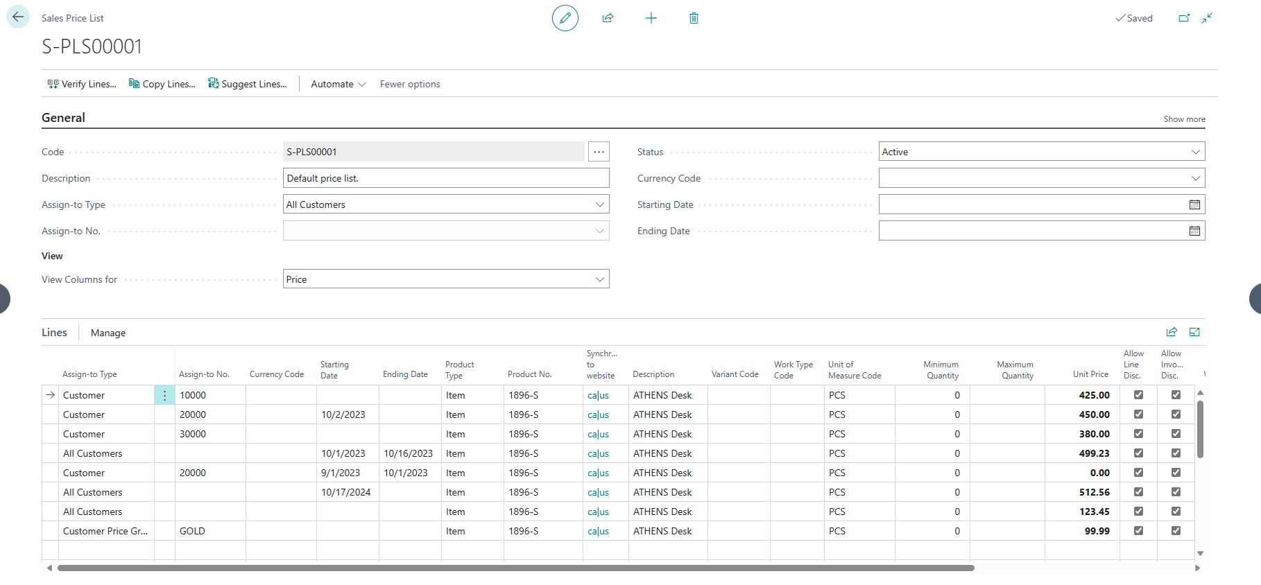The image size is (1261, 585).
Task: Select the first line's row arrow indicator
Action: coord(50,395)
